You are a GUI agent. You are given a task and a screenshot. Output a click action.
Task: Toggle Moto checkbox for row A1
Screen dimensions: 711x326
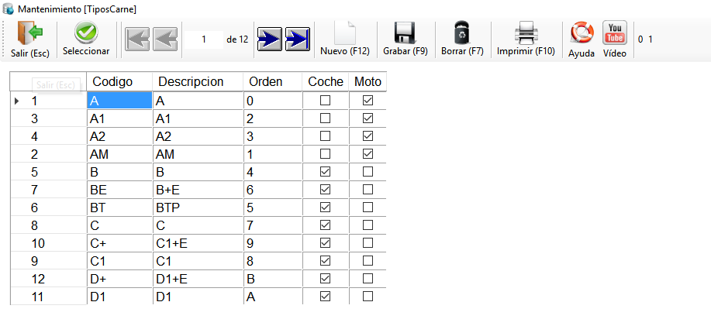pyautogui.click(x=368, y=118)
